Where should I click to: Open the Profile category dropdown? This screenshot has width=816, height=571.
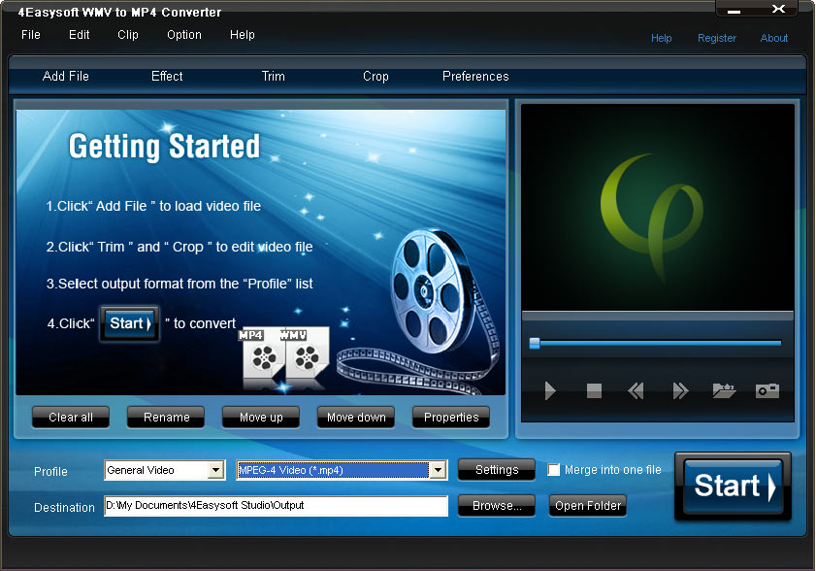(x=218, y=470)
